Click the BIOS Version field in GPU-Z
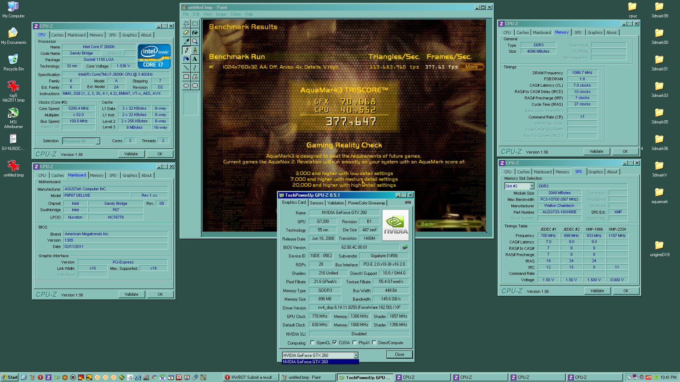Image resolution: width=680 pixels, height=382 pixels. (354, 247)
